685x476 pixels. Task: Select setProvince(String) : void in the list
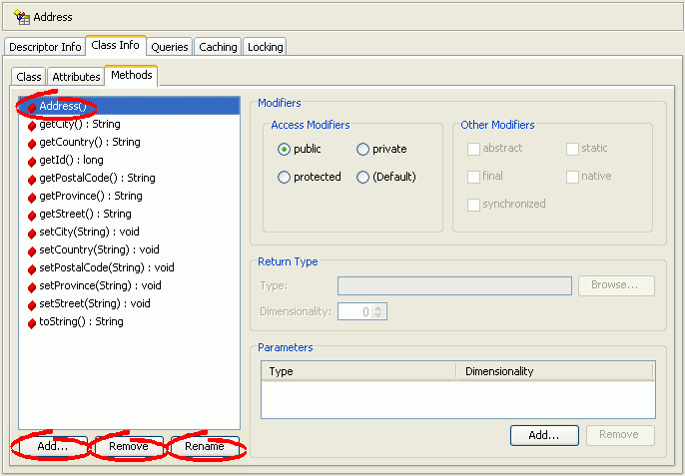[x=100, y=285]
